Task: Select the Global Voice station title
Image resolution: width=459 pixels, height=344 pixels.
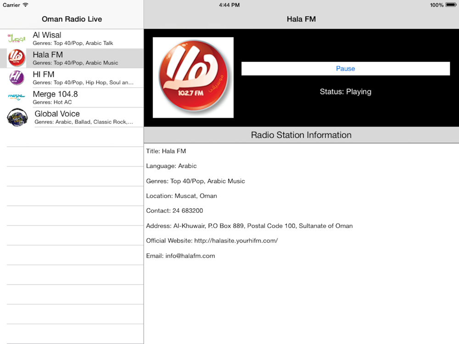Action: 57,114
